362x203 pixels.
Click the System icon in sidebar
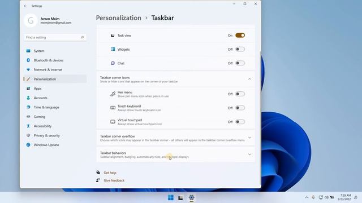point(28,51)
